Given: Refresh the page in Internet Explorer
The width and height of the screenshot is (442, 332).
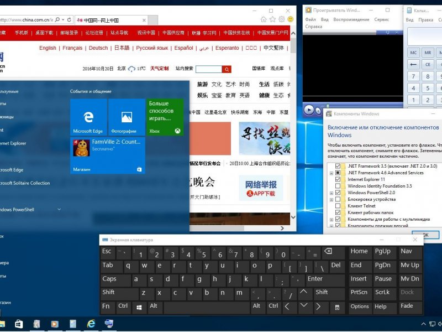Looking at the screenshot, I should click(x=69, y=20).
